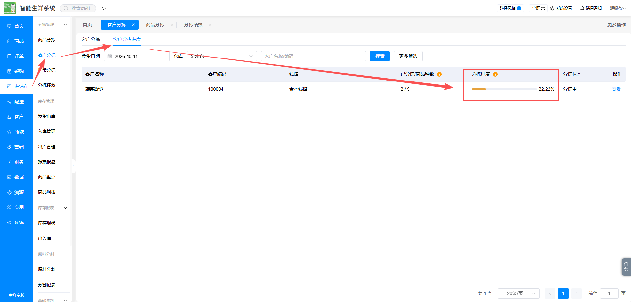Click the jump-to page number field

[x=609, y=293]
